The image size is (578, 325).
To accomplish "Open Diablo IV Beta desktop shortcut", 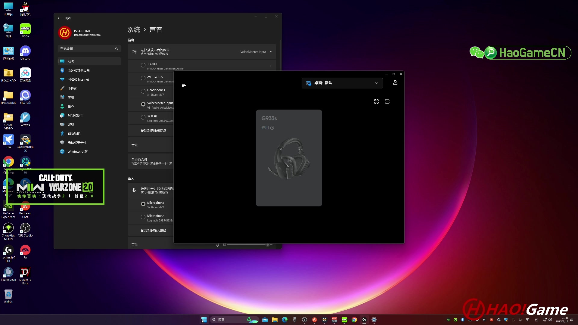I will pos(25,276).
